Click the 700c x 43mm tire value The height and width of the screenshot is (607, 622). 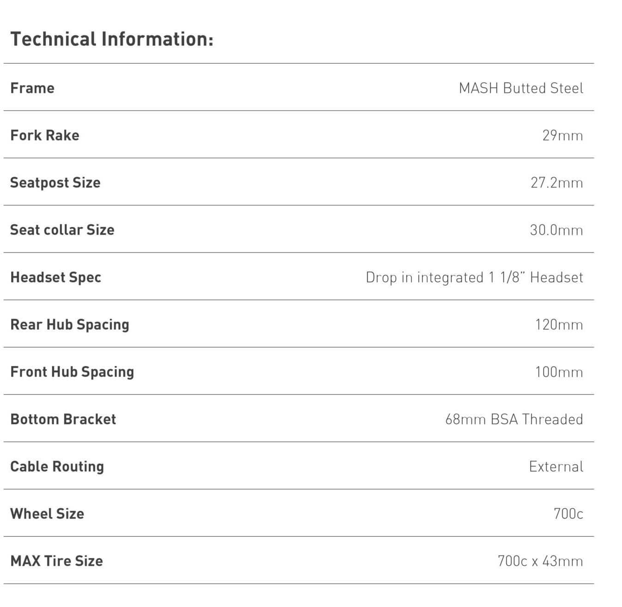tap(540, 561)
